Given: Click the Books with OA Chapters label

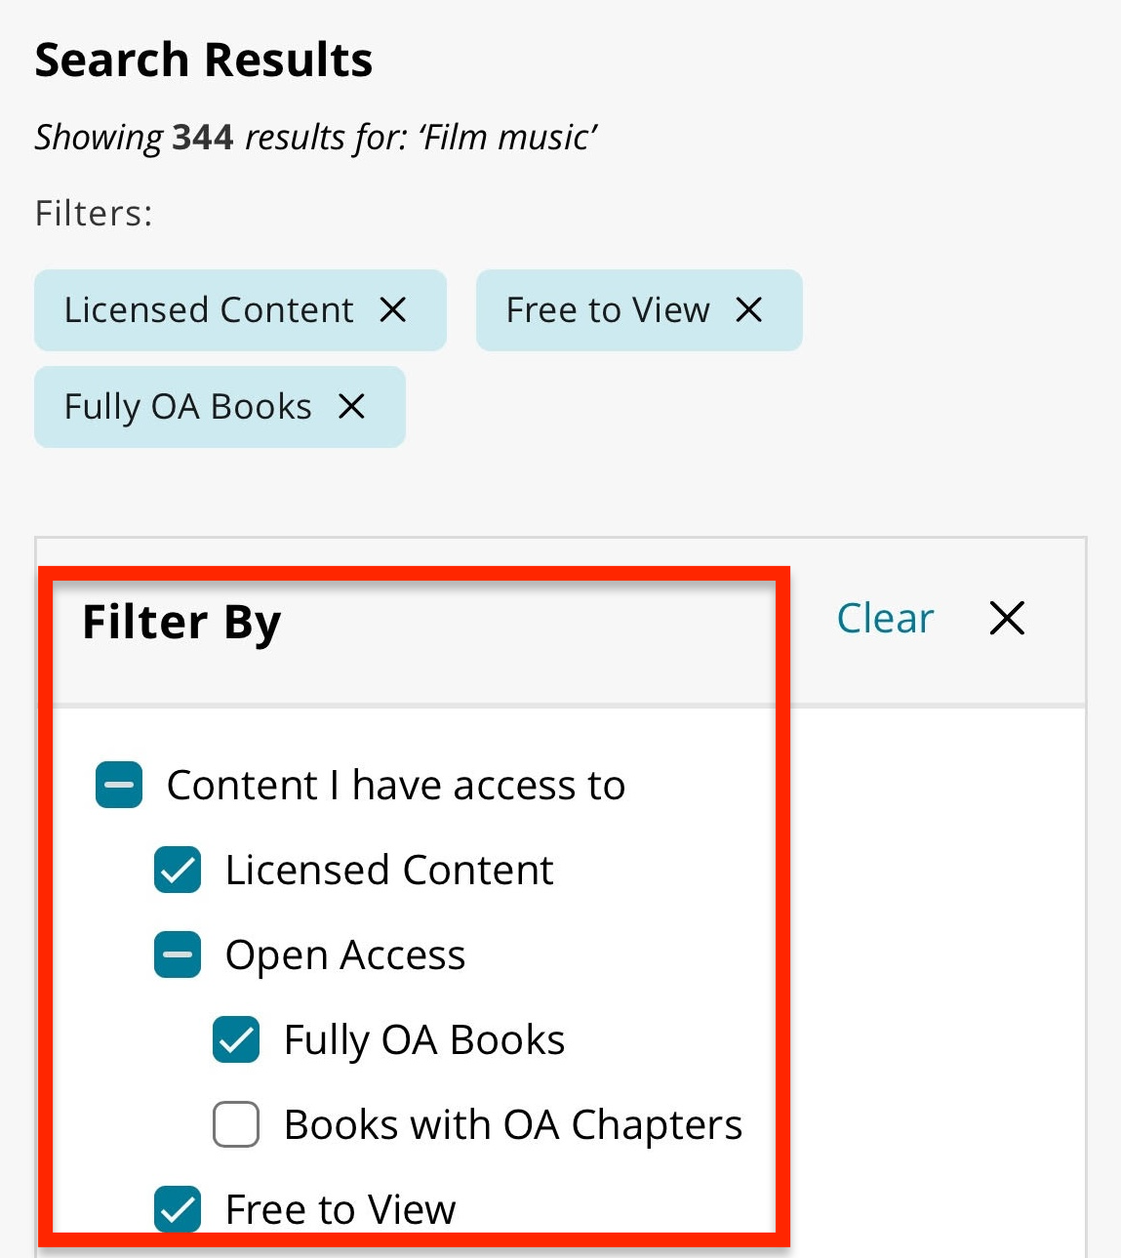Looking at the screenshot, I should tap(513, 1124).
